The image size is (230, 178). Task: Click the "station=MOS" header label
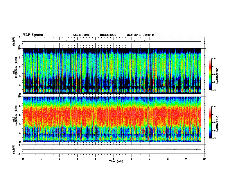(x=108, y=35)
